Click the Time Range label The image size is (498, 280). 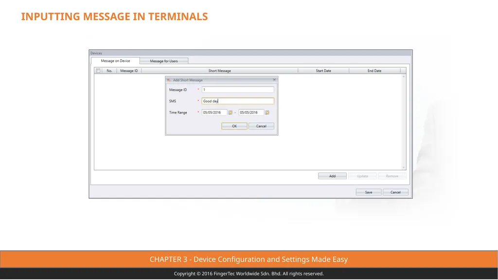tap(178, 112)
